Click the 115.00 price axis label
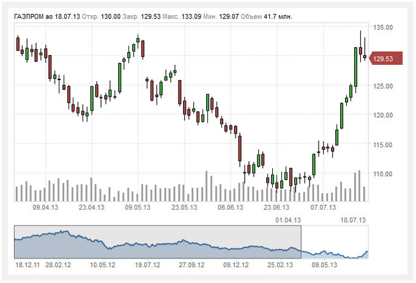The width and height of the screenshot is (416, 283). pyautogui.click(x=382, y=145)
